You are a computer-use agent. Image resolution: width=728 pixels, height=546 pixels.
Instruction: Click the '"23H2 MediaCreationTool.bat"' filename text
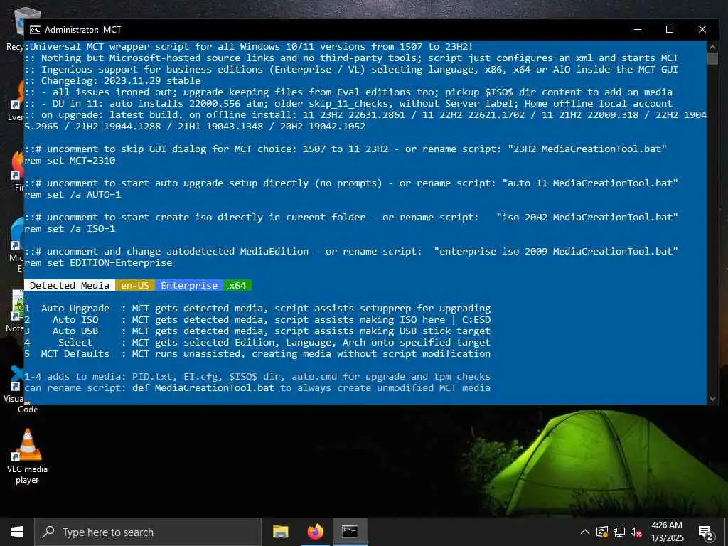(x=587, y=149)
